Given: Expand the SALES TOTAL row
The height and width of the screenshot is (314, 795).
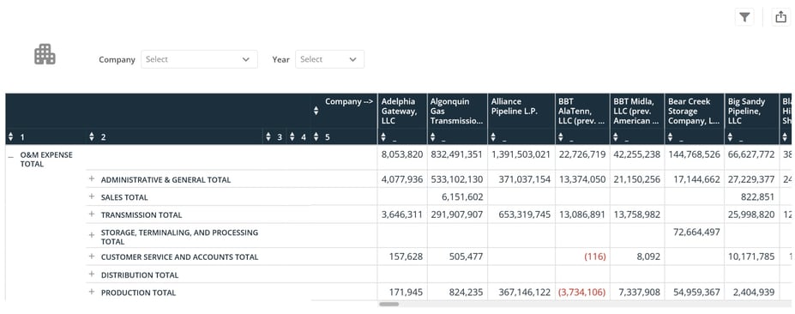Looking at the screenshot, I should [92, 196].
